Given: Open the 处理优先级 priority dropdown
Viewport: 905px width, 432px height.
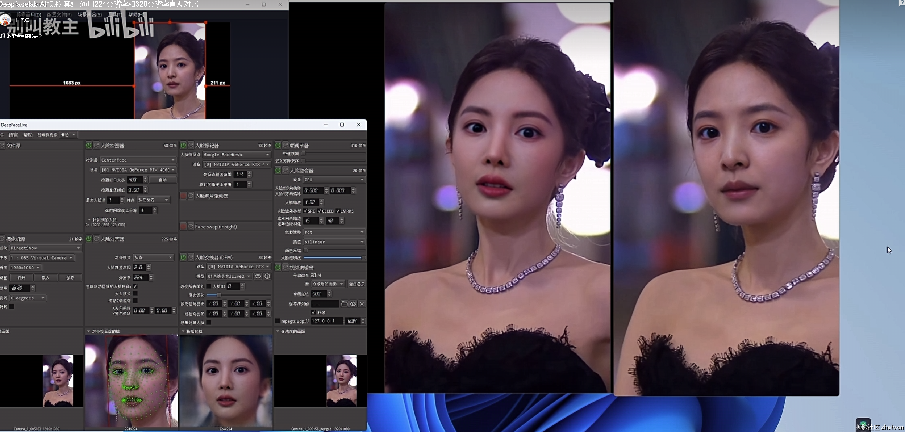Looking at the screenshot, I should pos(68,135).
